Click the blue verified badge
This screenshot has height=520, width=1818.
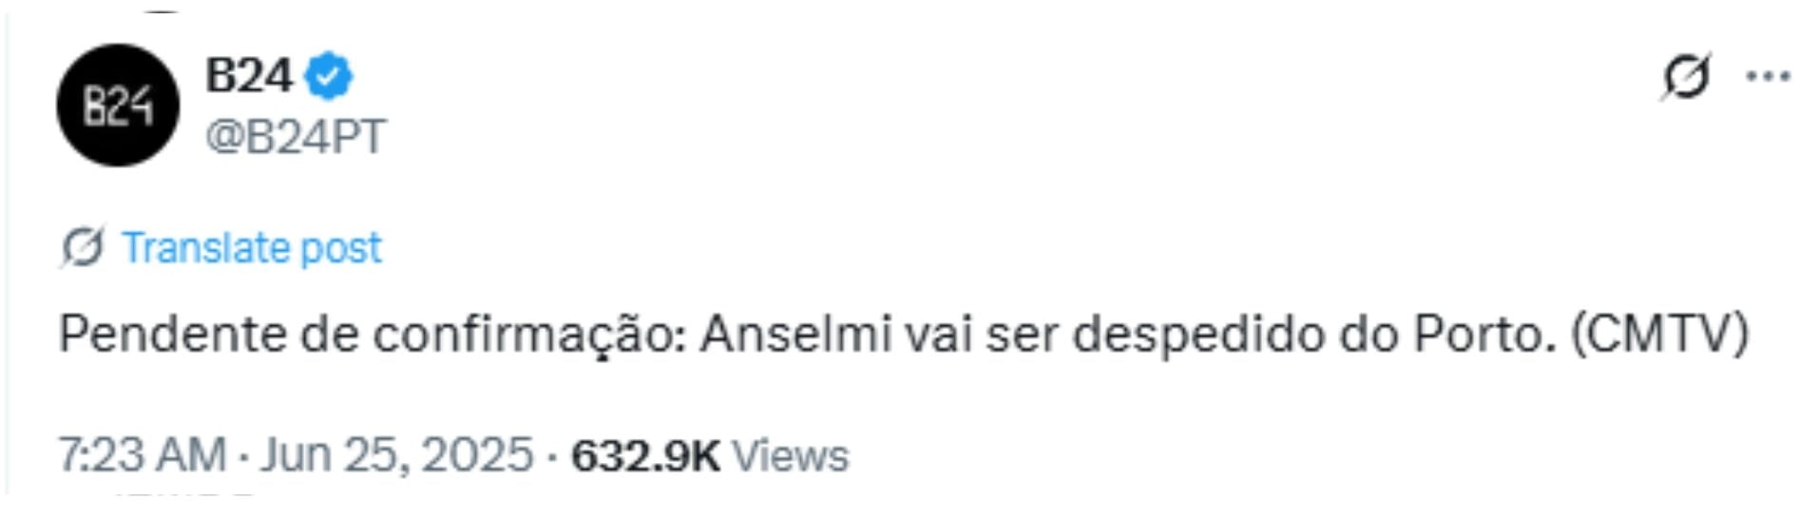click(329, 77)
